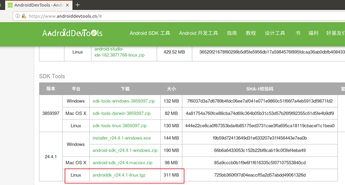Image resolution: width=345 pixels, height=185 pixels.
Task: Download sdk-tools-darwin-3859397.zip
Action: coord(122,113)
